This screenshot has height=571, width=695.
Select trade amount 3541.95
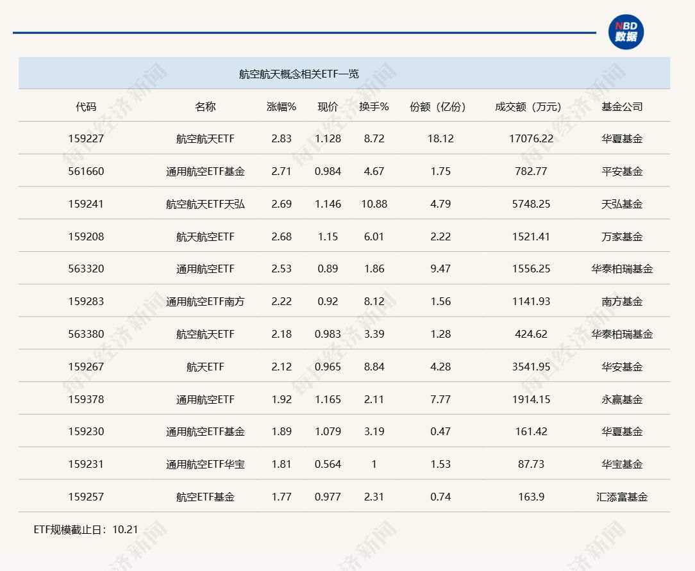pyautogui.click(x=531, y=367)
